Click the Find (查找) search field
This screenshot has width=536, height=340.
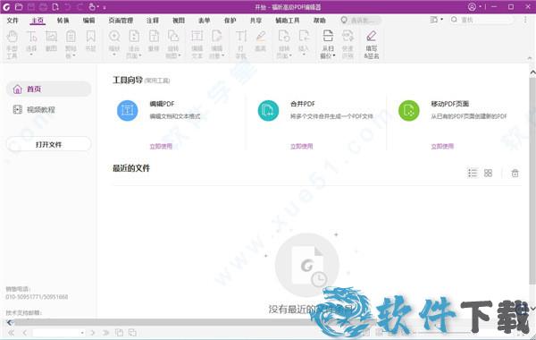coord(482,20)
